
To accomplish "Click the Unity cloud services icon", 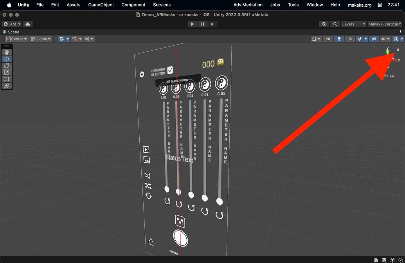I will (x=27, y=24).
